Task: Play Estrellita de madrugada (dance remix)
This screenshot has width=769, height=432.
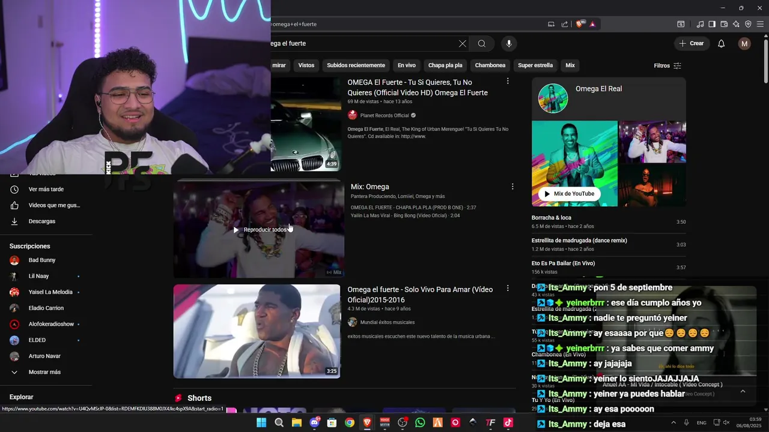Action: pos(609,245)
